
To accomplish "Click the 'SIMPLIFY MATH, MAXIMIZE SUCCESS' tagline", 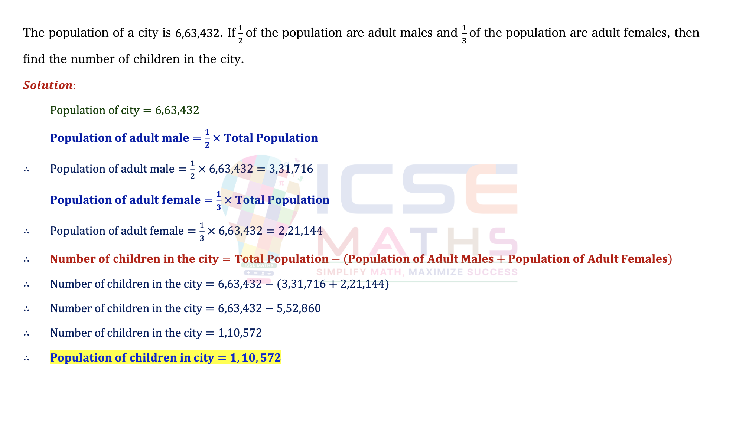I will [x=417, y=272].
